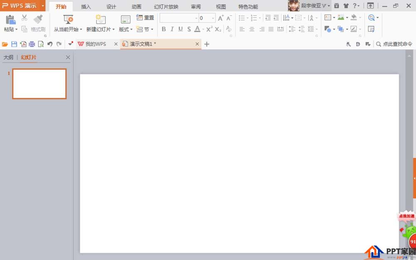Click the Paste (粘贴) clipboard icon
416x260 pixels.
tap(10, 19)
